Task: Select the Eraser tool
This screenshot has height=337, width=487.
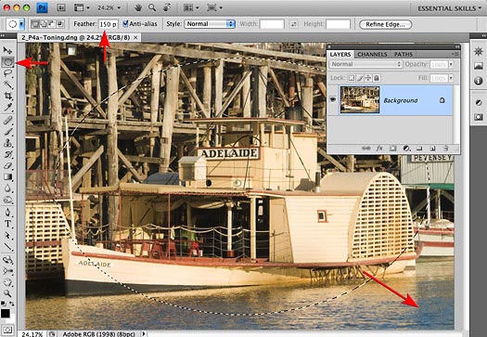Action: [7, 165]
